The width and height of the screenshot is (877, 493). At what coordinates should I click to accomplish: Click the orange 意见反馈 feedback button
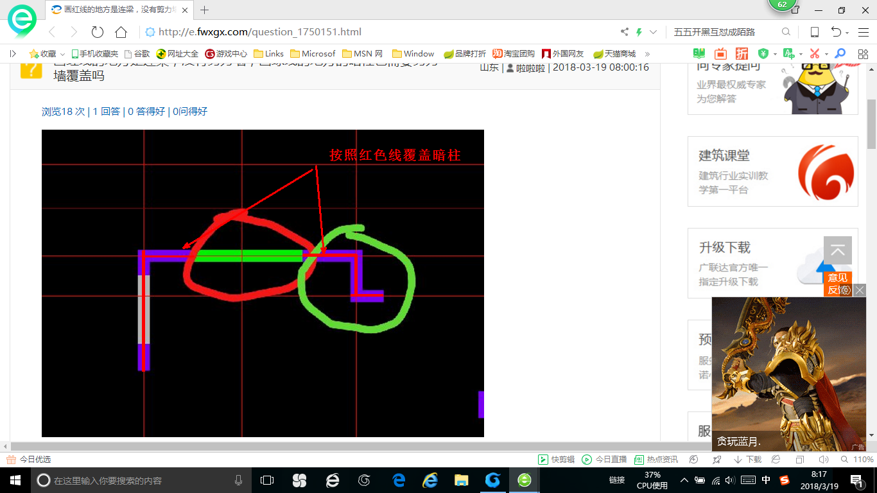point(837,284)
